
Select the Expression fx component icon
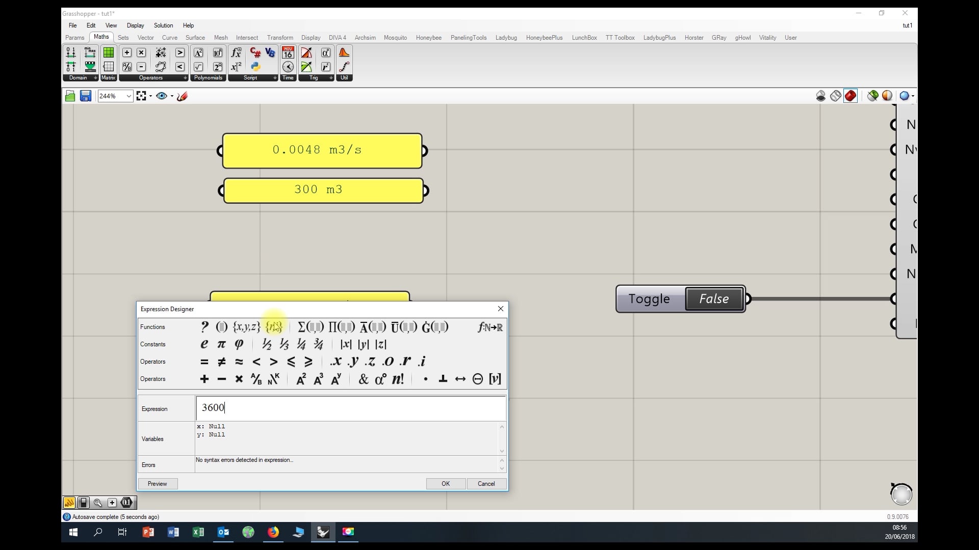(x=236, y=52)
